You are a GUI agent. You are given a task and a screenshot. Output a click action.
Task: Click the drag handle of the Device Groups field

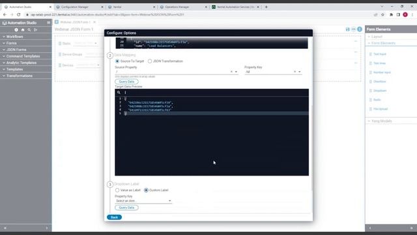pyautogui.click(x=60, y=54)
